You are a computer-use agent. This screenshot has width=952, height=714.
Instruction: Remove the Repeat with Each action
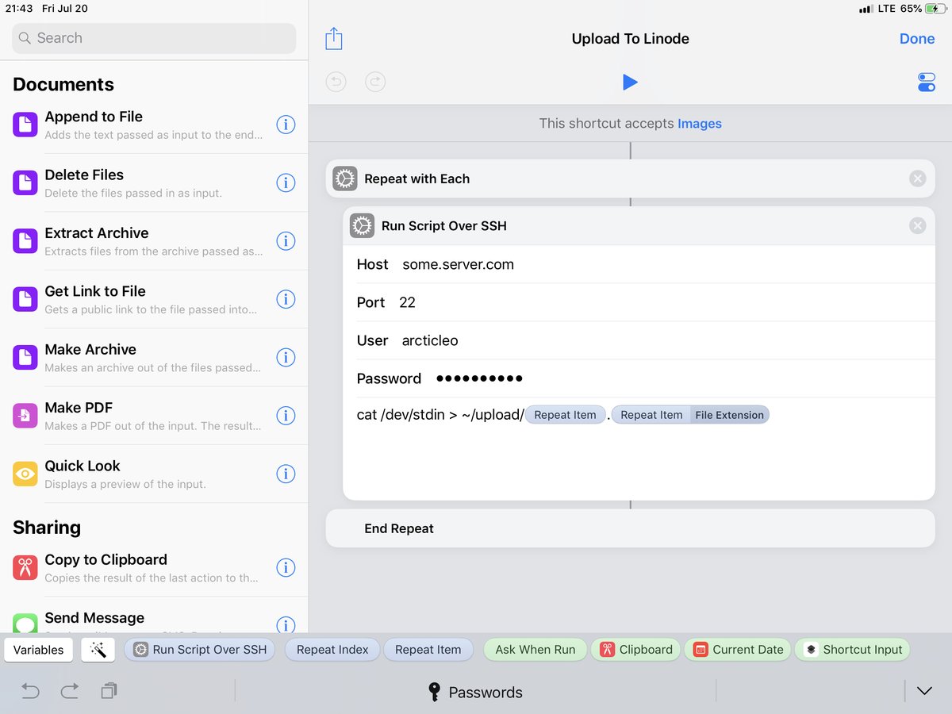coord(917,178)
